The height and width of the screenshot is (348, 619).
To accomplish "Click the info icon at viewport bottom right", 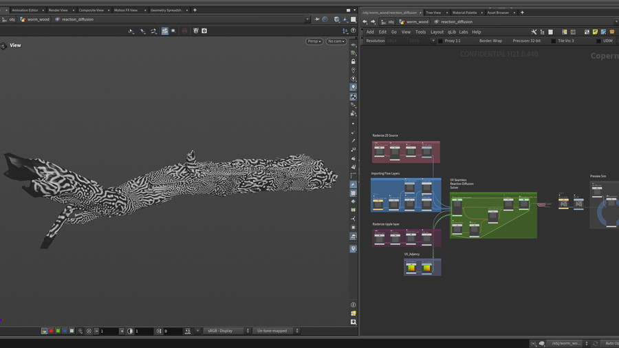I will coord(354,305).
